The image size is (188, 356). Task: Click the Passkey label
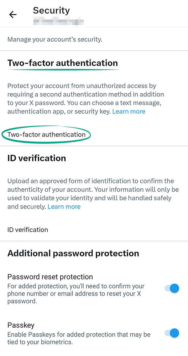click(21, 325)
